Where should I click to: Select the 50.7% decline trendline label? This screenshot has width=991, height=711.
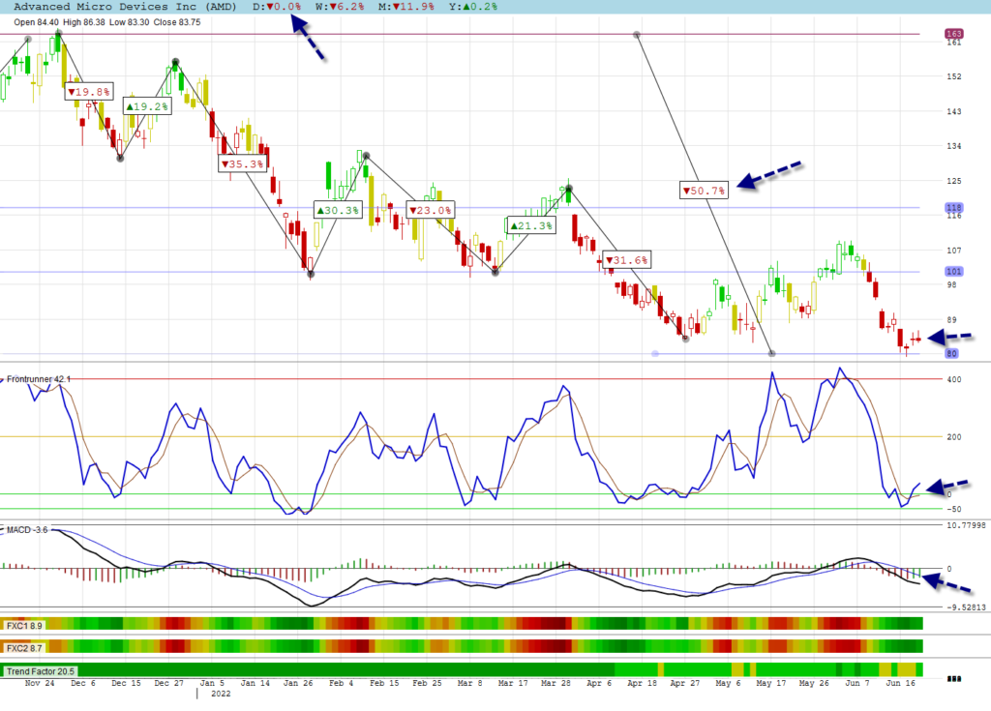click(705, 191)
